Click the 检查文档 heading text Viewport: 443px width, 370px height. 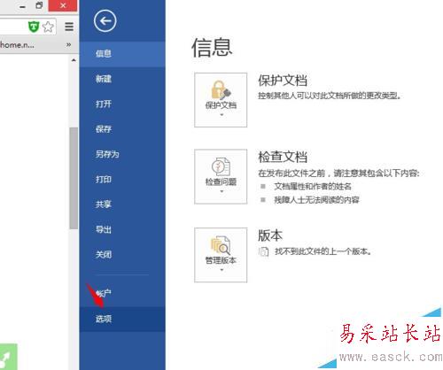(x=283, y=157)
